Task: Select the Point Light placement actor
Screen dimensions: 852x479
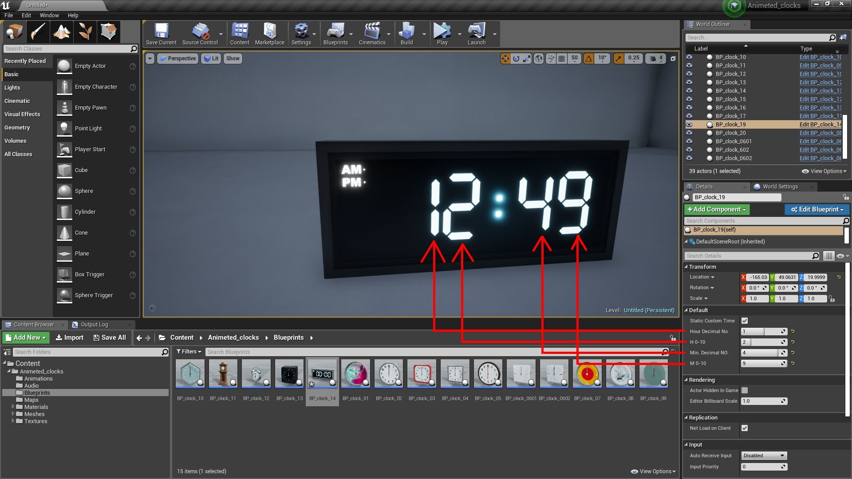Action: pyautogui.click(x=89, y=128)
